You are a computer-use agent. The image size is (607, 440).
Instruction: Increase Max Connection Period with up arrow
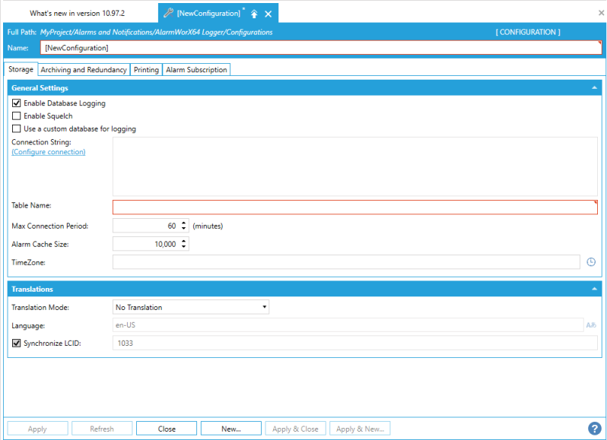tap(184, 223)
